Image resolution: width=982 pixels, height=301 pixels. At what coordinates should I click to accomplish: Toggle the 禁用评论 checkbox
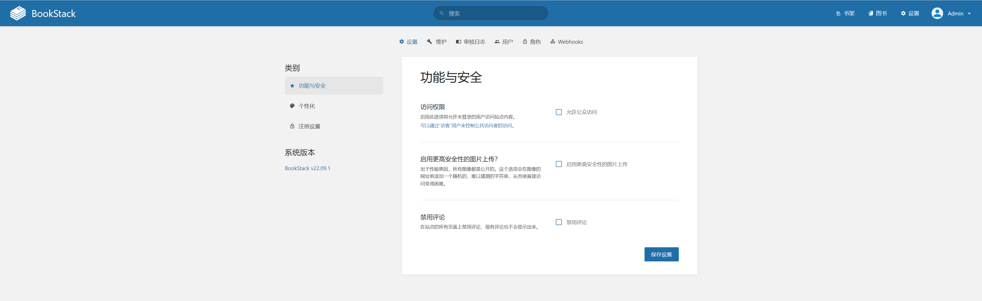[559, 222]
